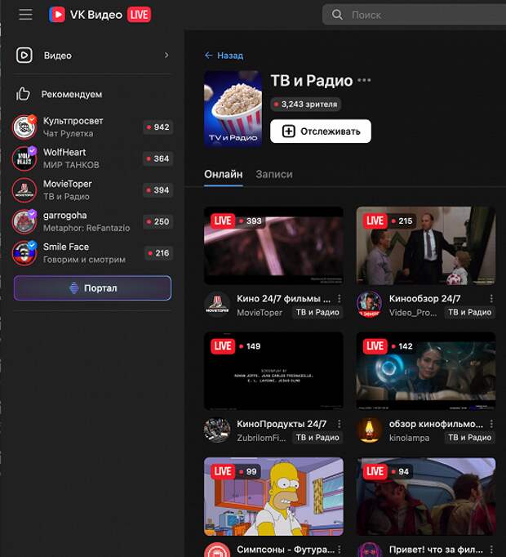This screenshot has height=557, width=506.
Task: Open the hamburger menu
Action: point(25,15)
